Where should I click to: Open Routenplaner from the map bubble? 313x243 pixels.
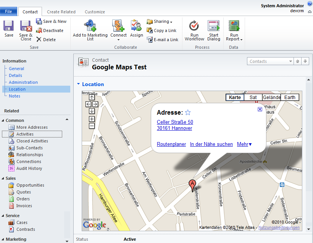(171, 144)
